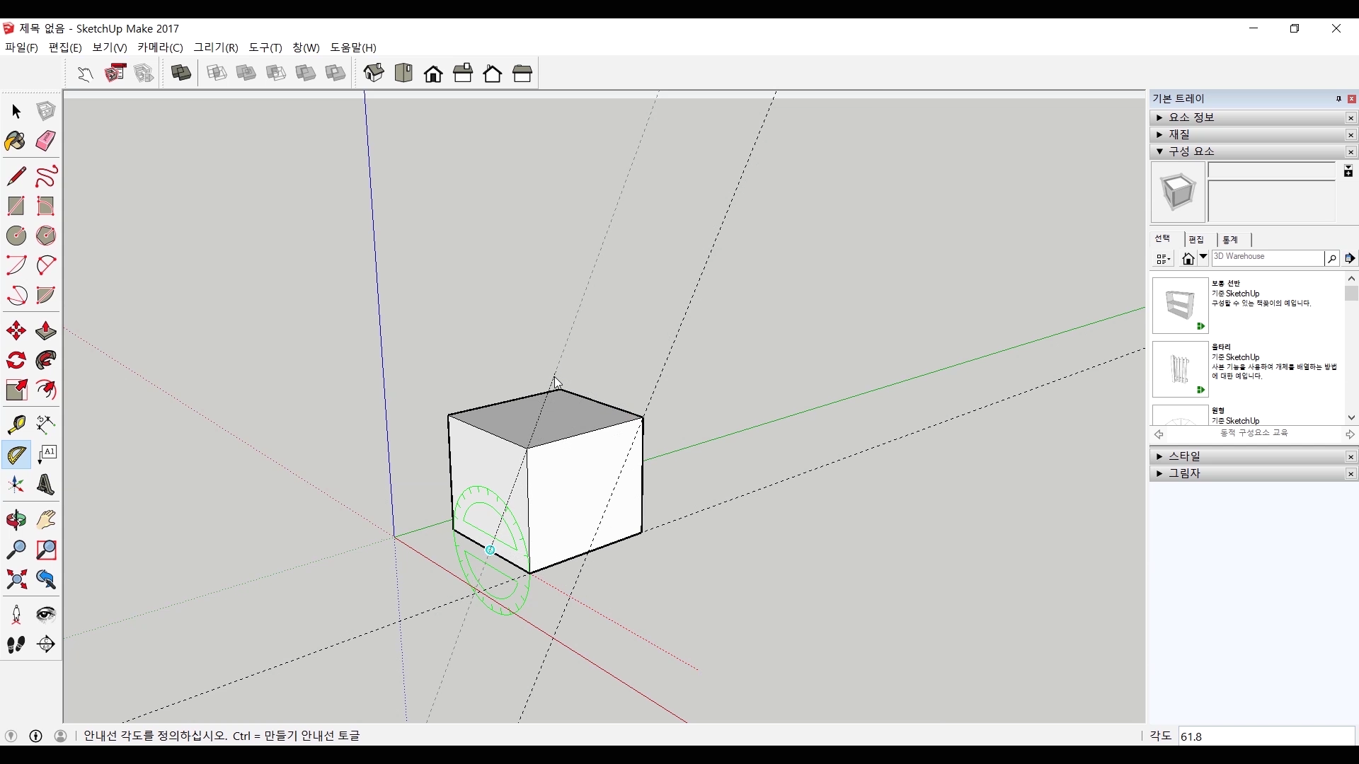Click the 3D Warehouse search button
Image resolution: width=1359 pixels, height=764 pixels.
(x=1331, y=259)
